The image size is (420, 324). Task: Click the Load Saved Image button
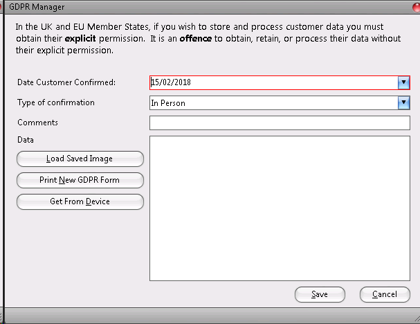click(x=80, y=159)
